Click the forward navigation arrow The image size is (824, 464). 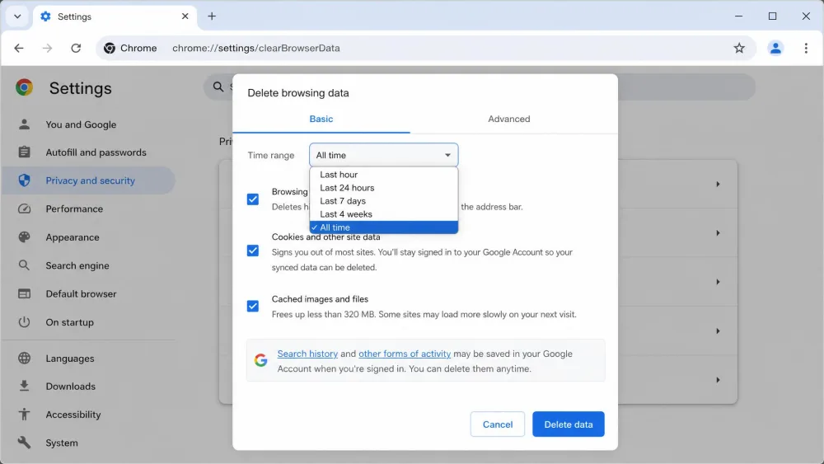click(x=47, y=49)
